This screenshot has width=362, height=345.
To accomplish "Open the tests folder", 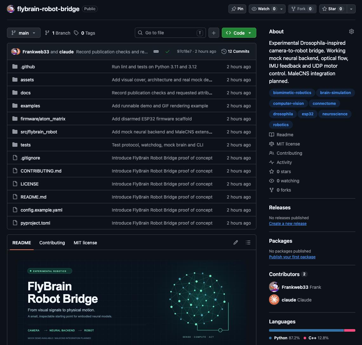I will (25, 145).
